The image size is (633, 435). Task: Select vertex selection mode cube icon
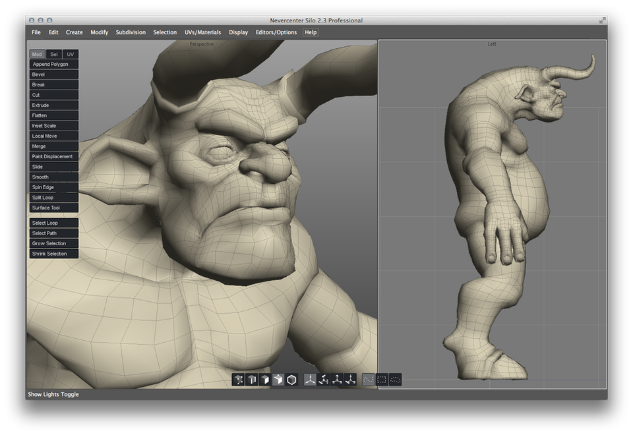[x=238, y=380]
